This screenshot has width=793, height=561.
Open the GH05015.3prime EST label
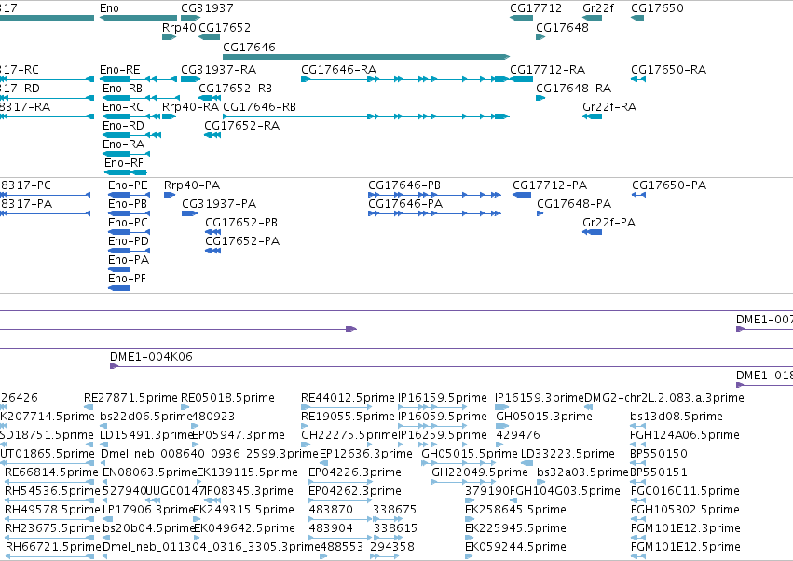coord(543,417)
